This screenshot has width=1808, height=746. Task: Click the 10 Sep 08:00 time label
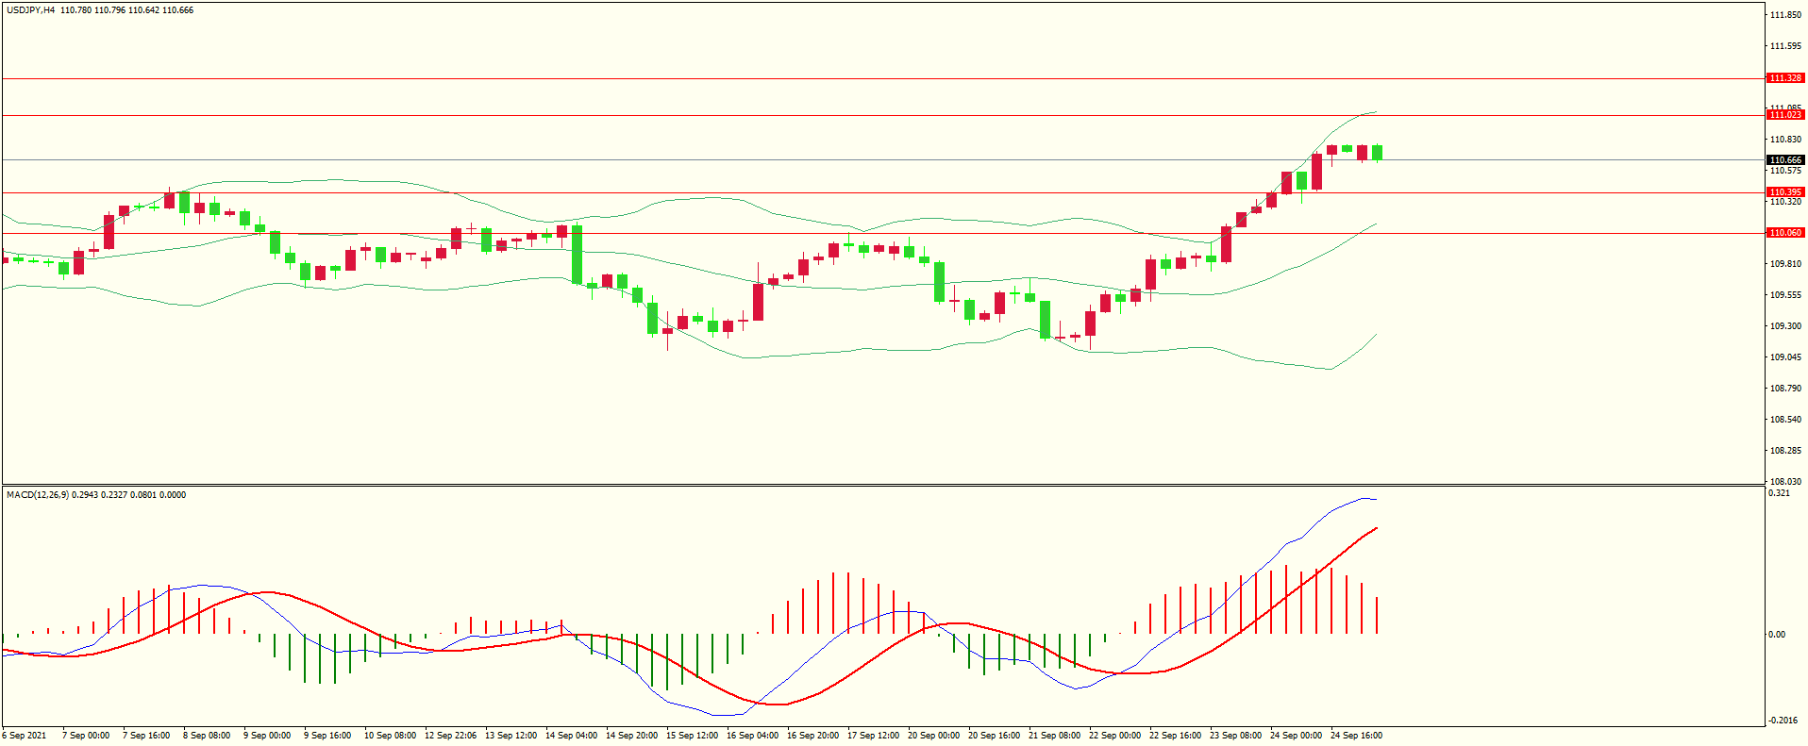[x=390, y=736]
